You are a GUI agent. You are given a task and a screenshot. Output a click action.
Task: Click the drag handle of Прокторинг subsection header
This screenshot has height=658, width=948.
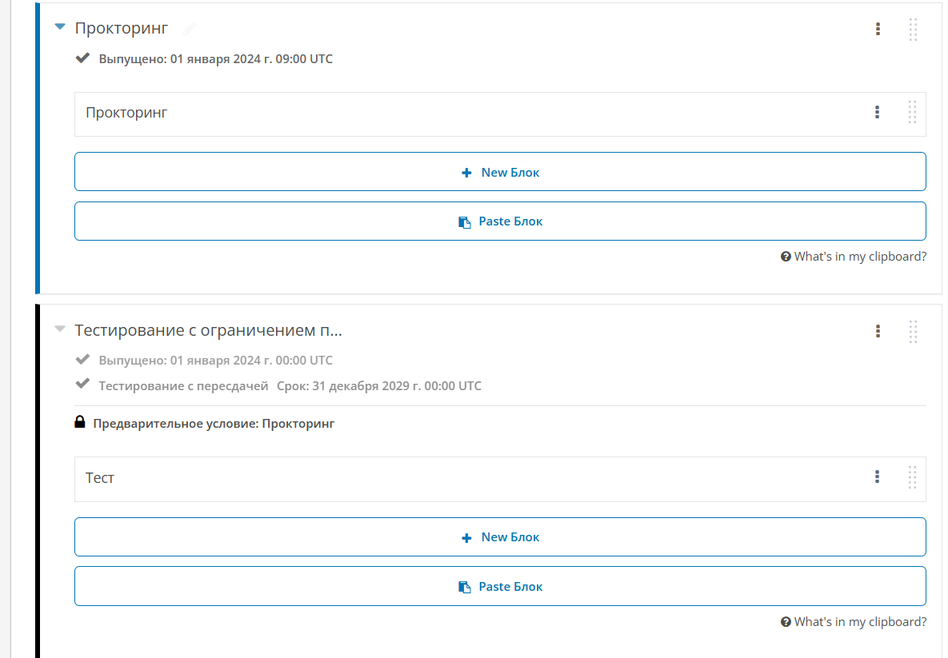point(913,29)
